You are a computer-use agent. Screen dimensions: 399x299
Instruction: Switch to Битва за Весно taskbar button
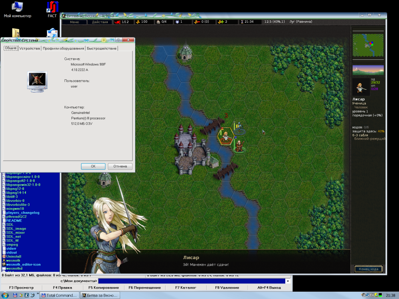click(100, 295)
